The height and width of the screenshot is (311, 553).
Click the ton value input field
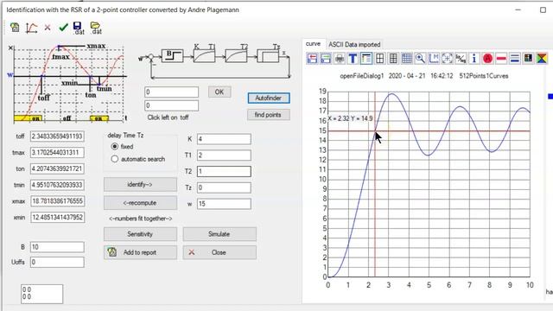(57, 168)
